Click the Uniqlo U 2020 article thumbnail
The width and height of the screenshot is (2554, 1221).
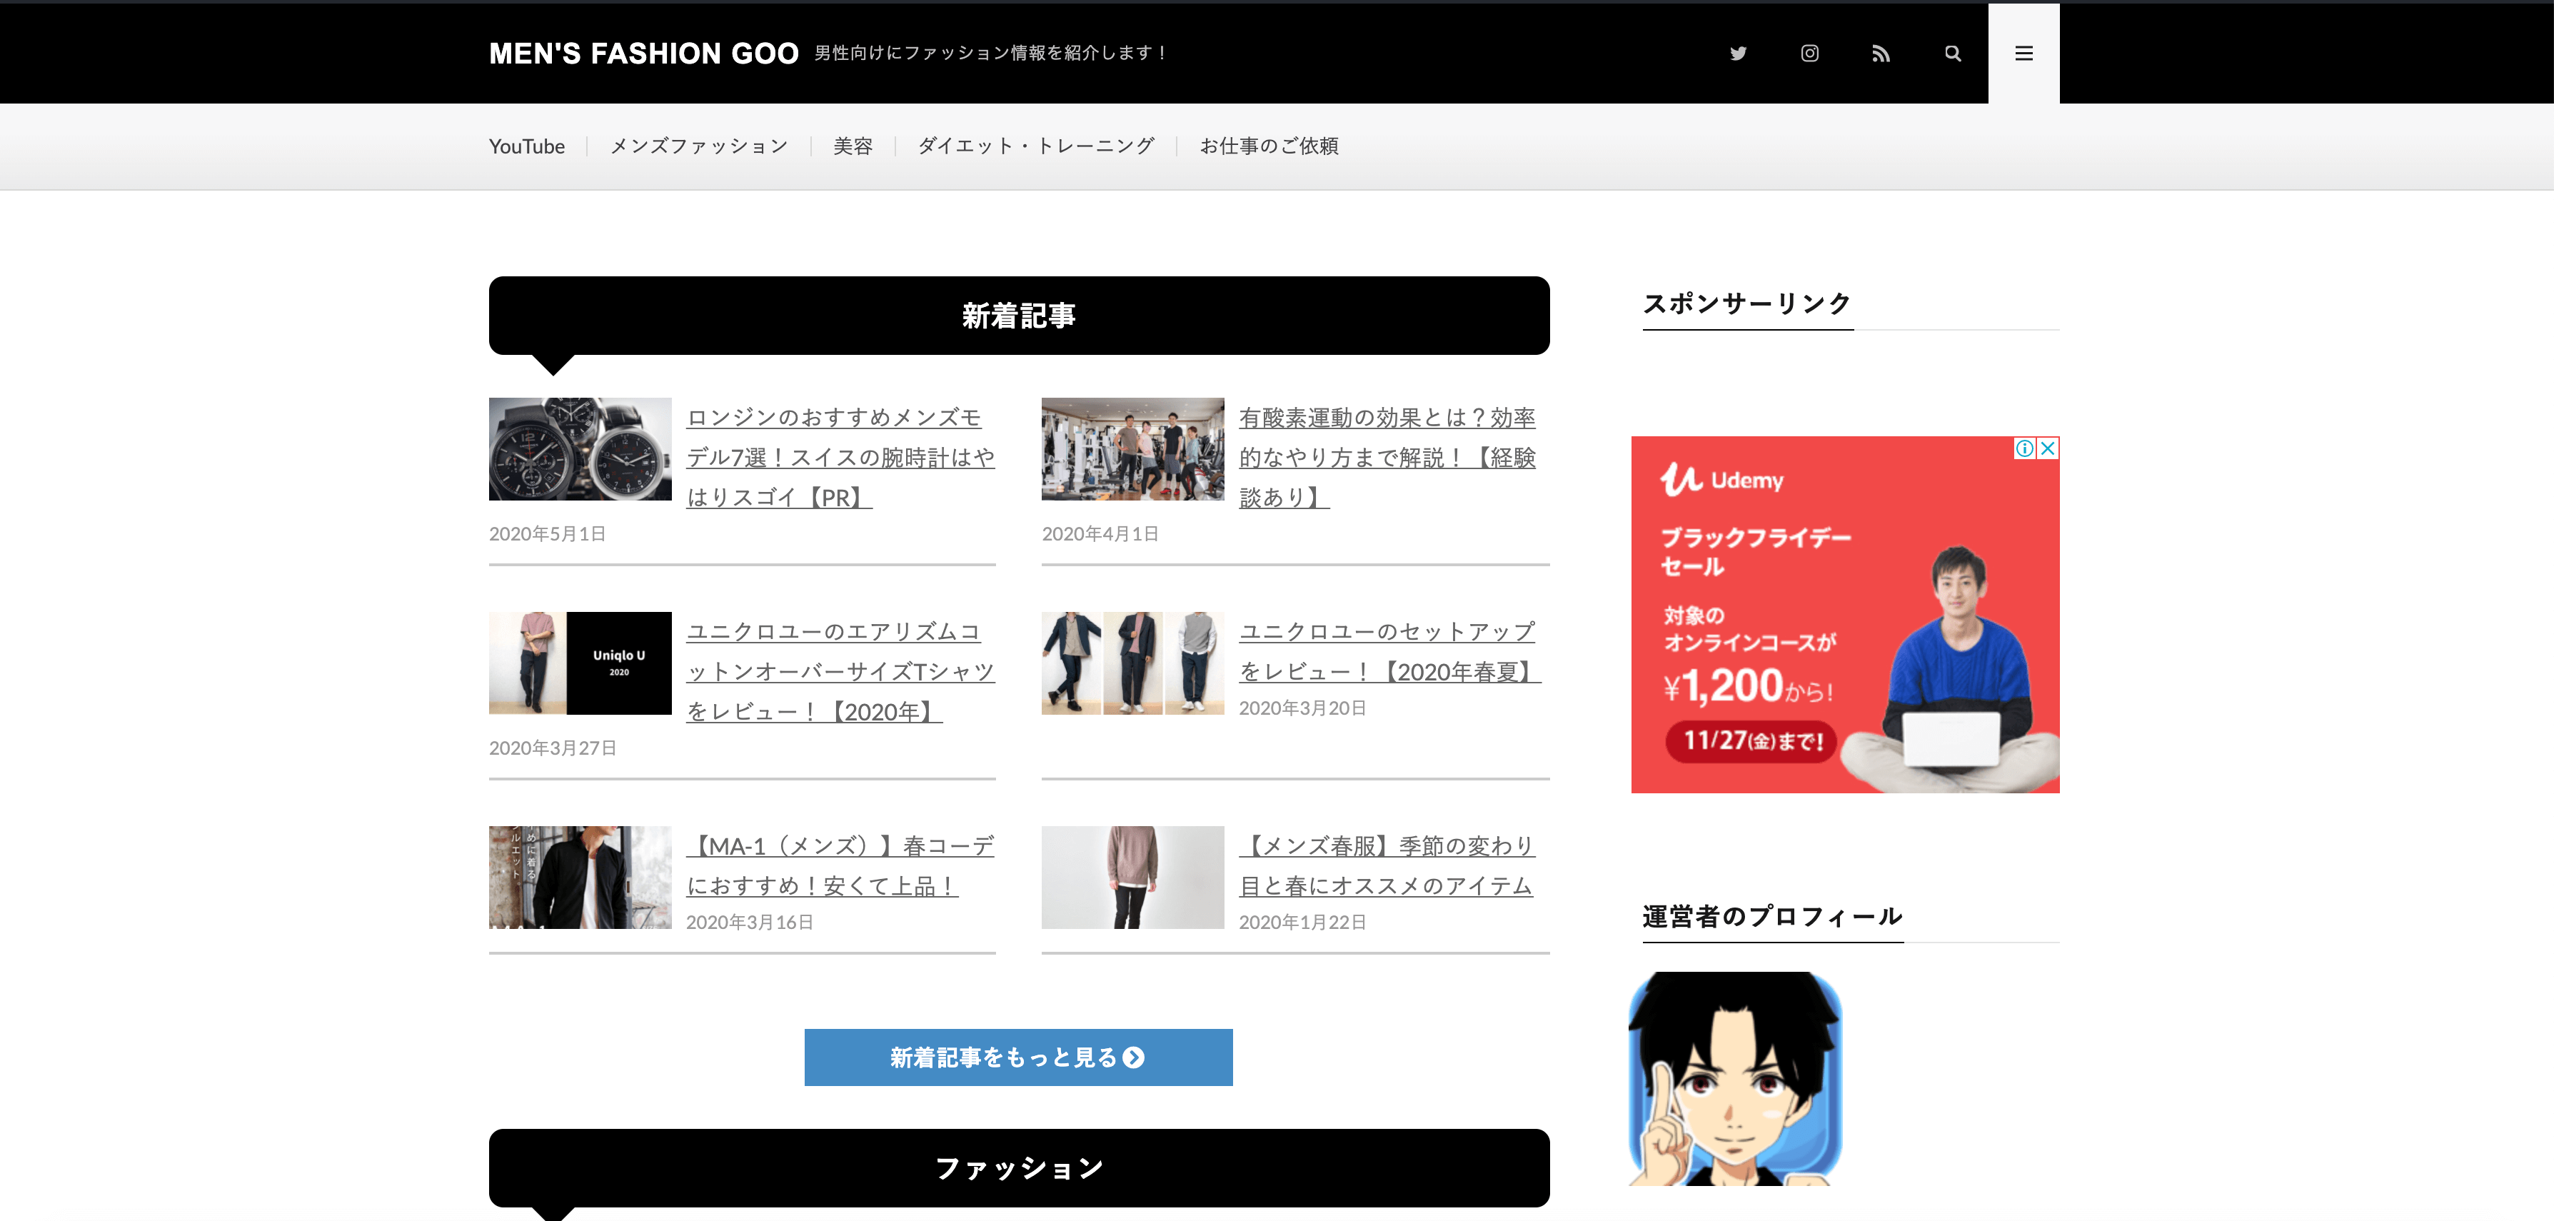[x=580, y=663]
